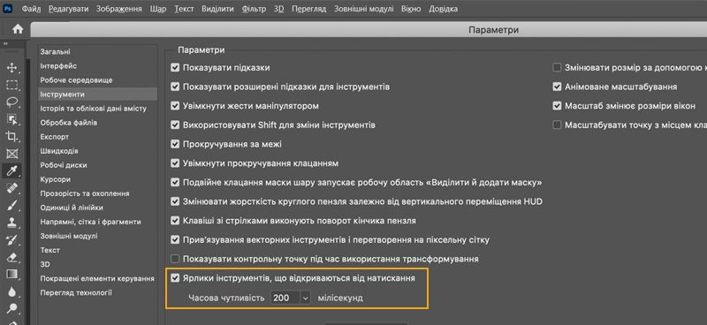Open the Виділити menu
Image resolution: width=707 pixels, height=325 pixels.
click(217, 9)
